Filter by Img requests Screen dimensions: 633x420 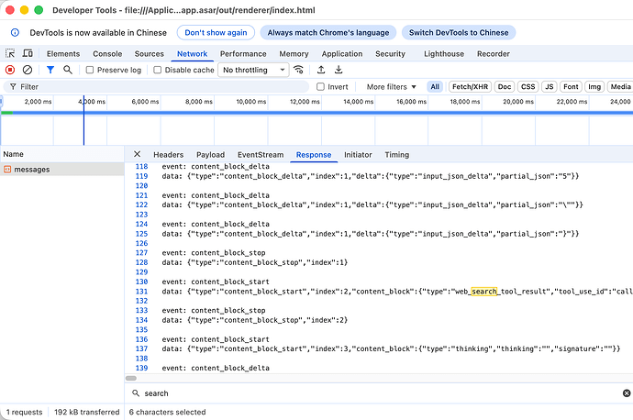tap(594, 87)
